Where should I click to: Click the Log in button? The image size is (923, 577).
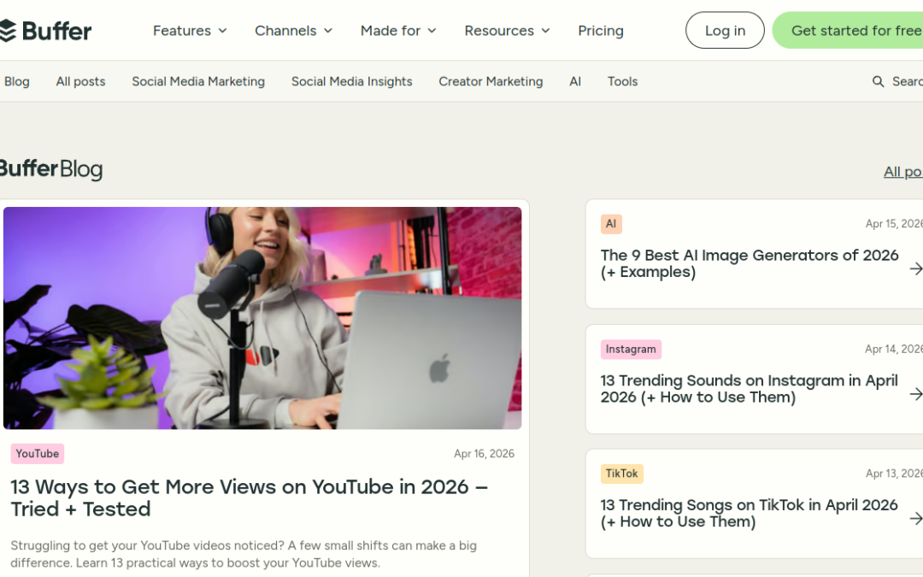[x=725, y=30]
